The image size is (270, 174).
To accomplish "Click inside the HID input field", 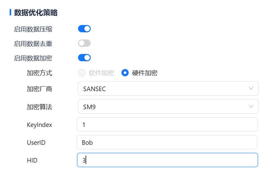I will (167, 160).
